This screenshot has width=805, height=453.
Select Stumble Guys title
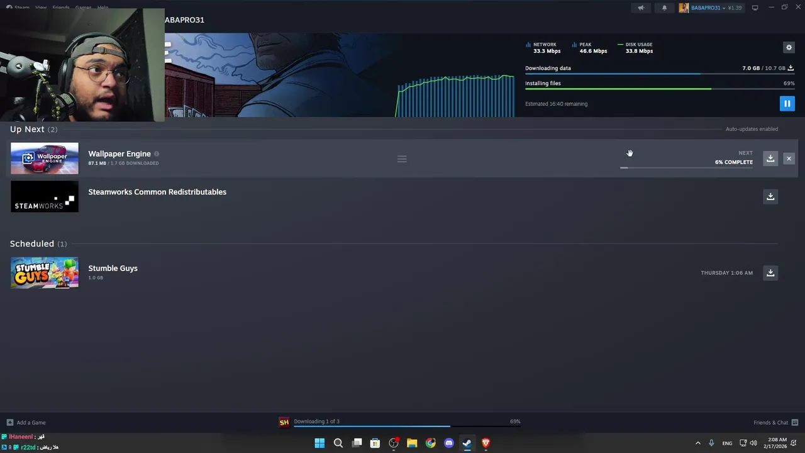113,268
